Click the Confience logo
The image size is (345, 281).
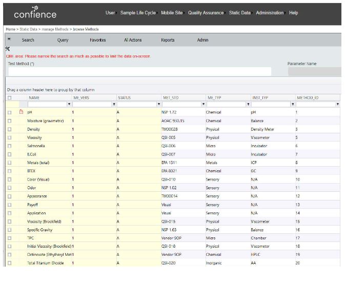(x=35, y=13)
